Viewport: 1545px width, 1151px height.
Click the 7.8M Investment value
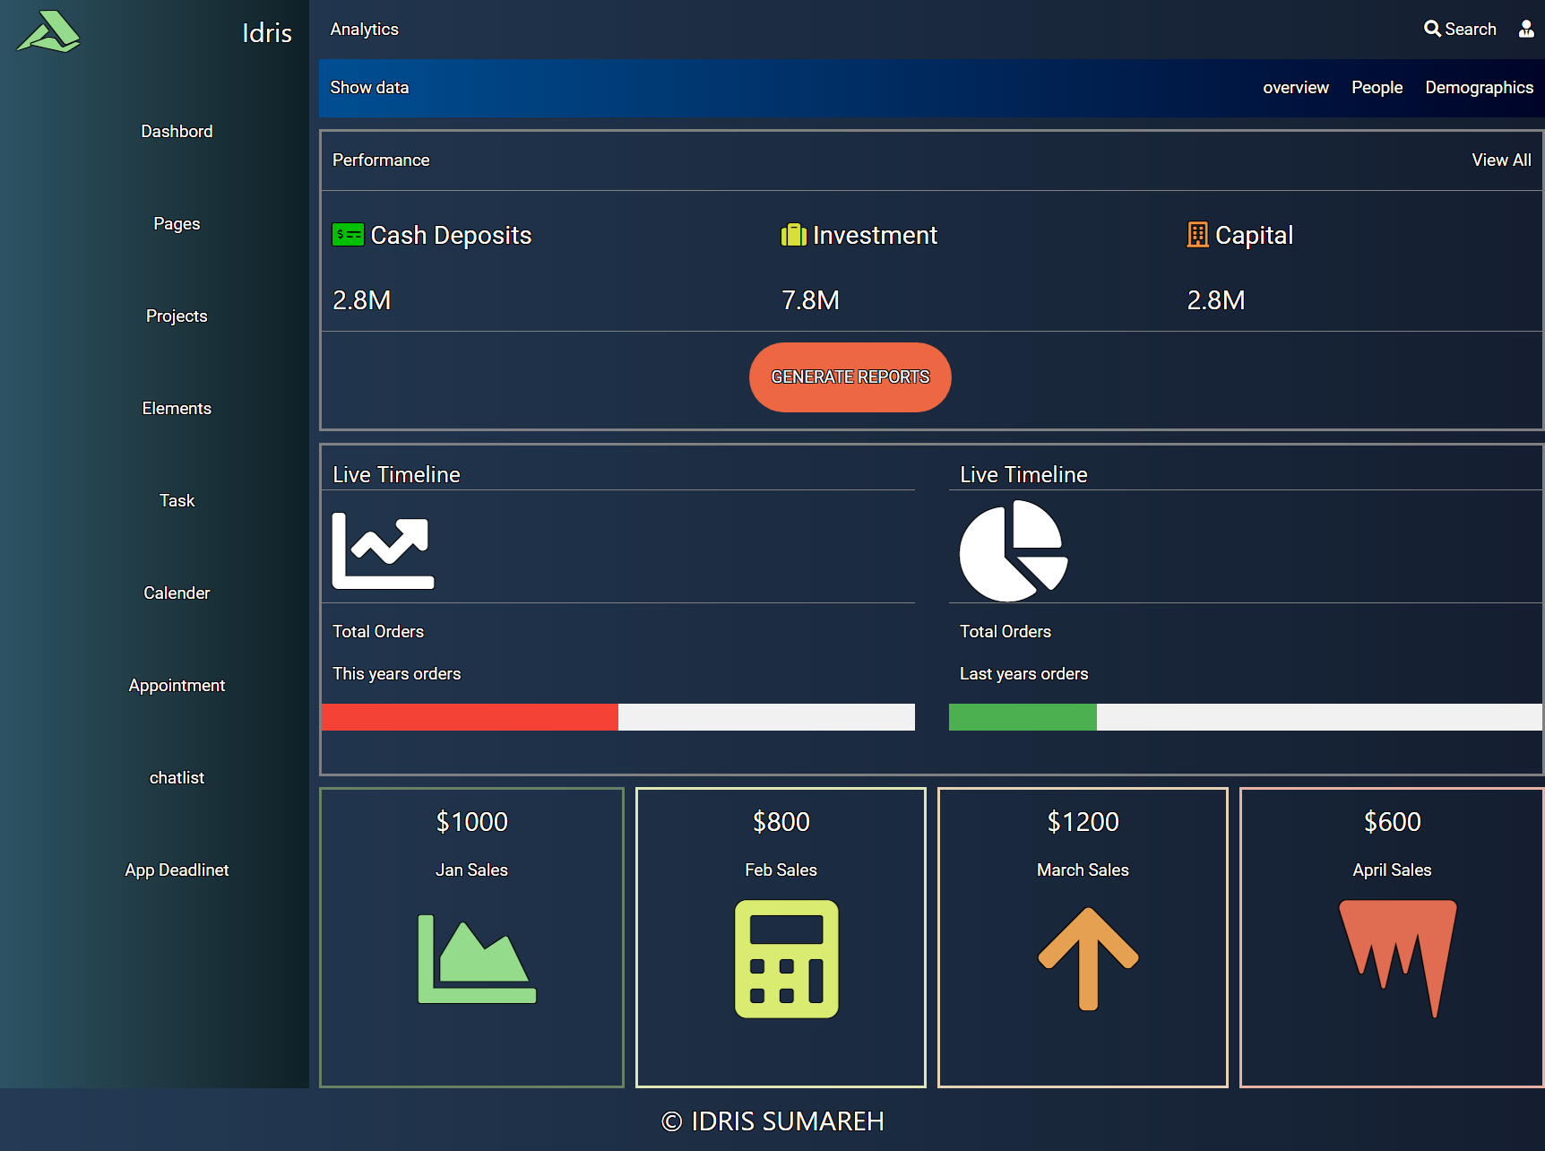[x=810, y=300]
